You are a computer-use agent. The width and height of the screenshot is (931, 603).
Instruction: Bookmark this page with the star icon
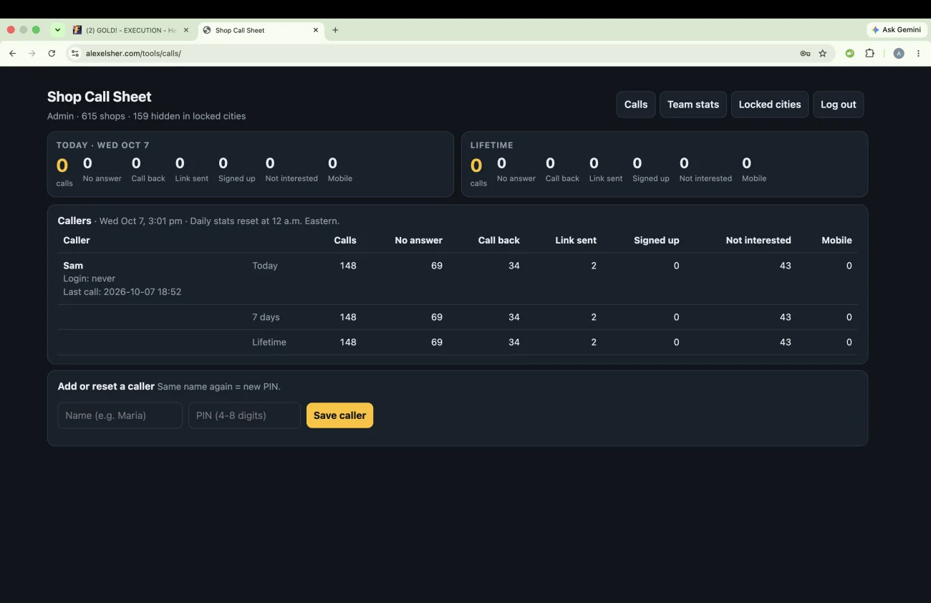[823, 53]
